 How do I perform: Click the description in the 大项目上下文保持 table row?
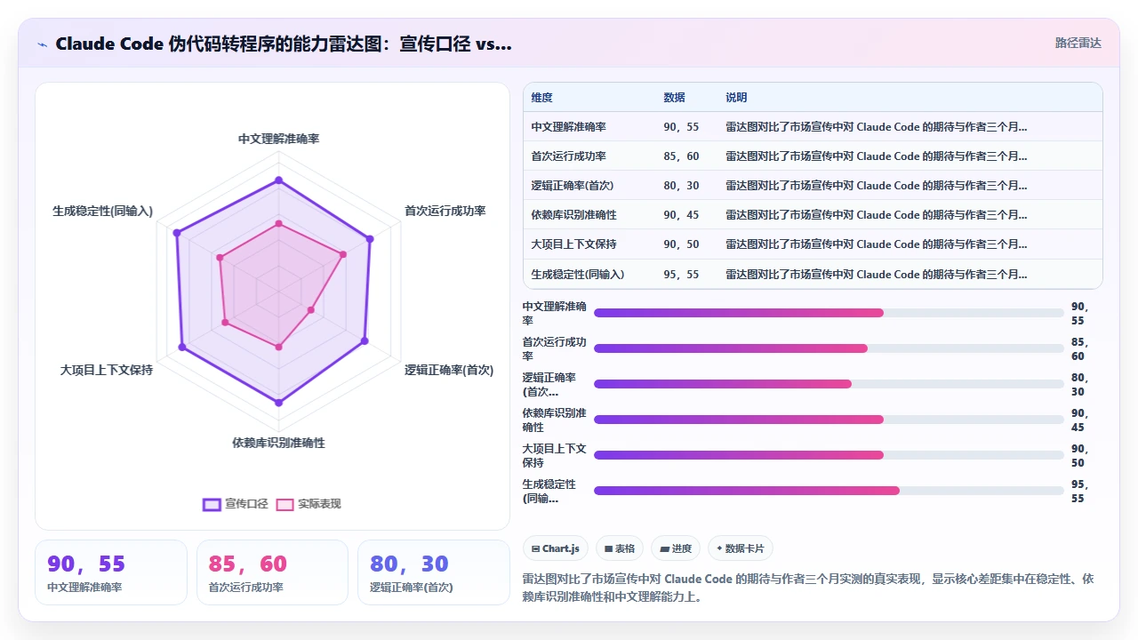pos(876,244)
